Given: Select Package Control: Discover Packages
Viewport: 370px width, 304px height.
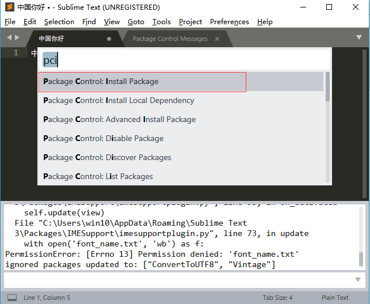Looking at the screenshot, I should click(x=181, y=157).
